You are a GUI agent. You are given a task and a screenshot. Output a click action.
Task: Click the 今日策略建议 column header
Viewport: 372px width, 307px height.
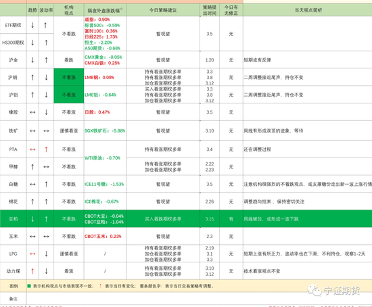tap(163, 10)
